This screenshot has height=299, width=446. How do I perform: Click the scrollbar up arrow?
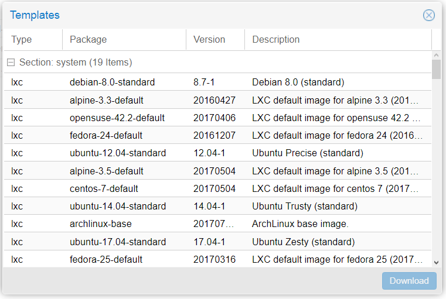point(436,56)
